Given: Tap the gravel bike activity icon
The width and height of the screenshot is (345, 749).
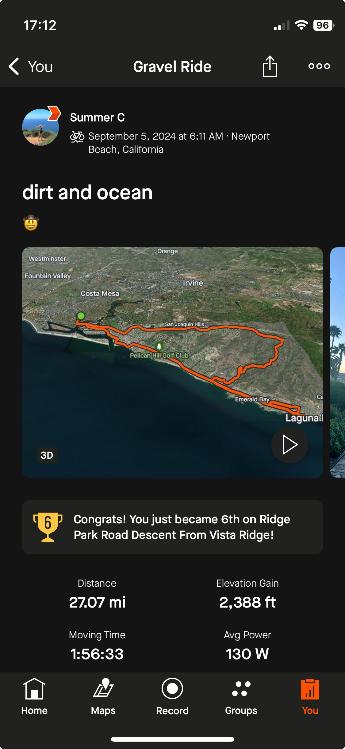Looking at the screenshot, I should point(77,137).
